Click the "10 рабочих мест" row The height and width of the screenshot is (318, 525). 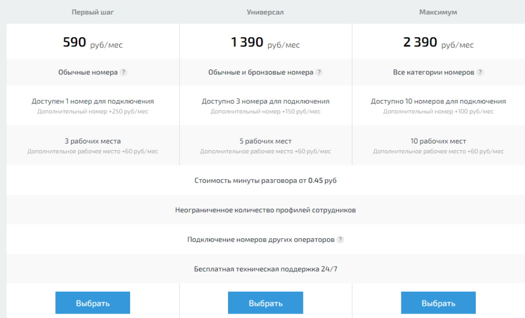(x=438, y=141)
